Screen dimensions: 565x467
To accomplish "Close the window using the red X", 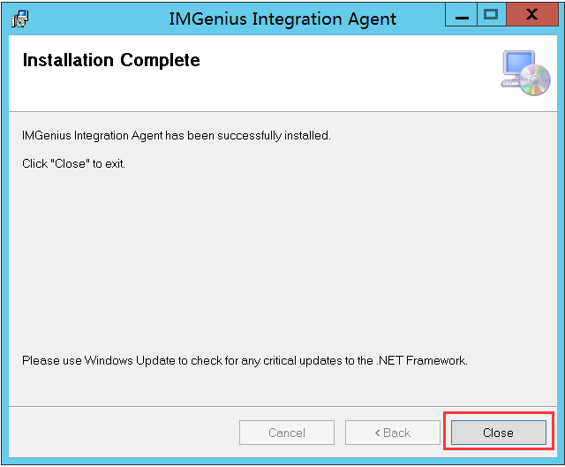I will tap(532, 15).
